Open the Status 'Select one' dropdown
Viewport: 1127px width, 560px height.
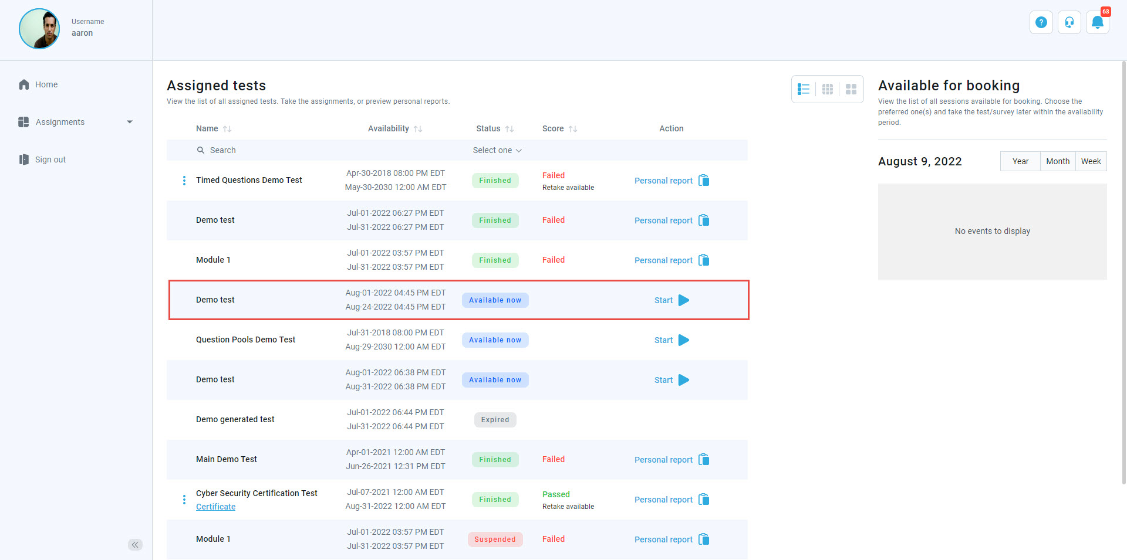(497, 150)
